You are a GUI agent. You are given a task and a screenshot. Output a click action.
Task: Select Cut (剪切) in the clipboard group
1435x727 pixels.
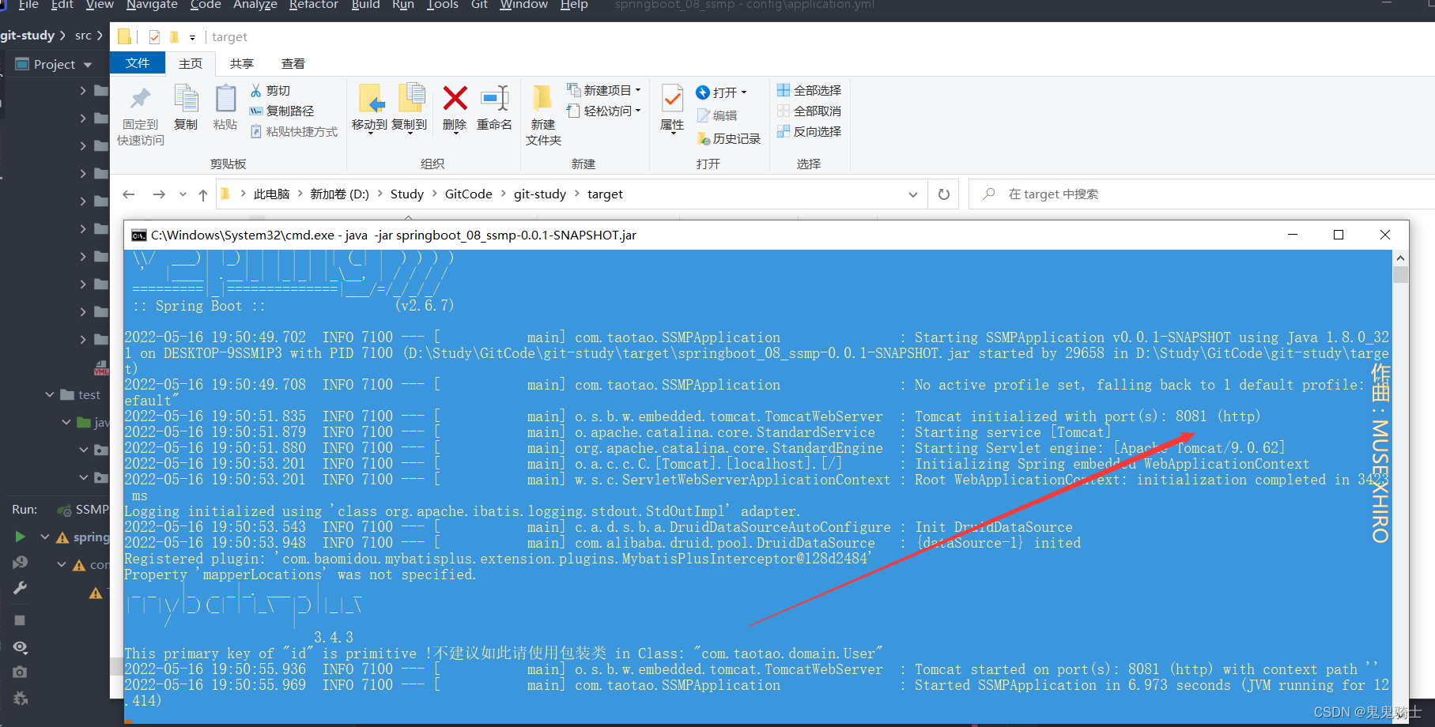click(x=270, y=91)
